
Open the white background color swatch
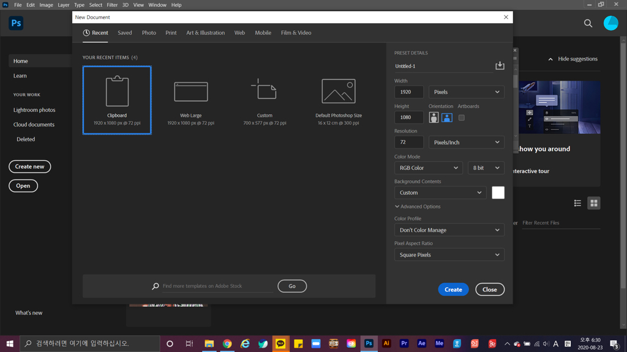coord(498,193)
